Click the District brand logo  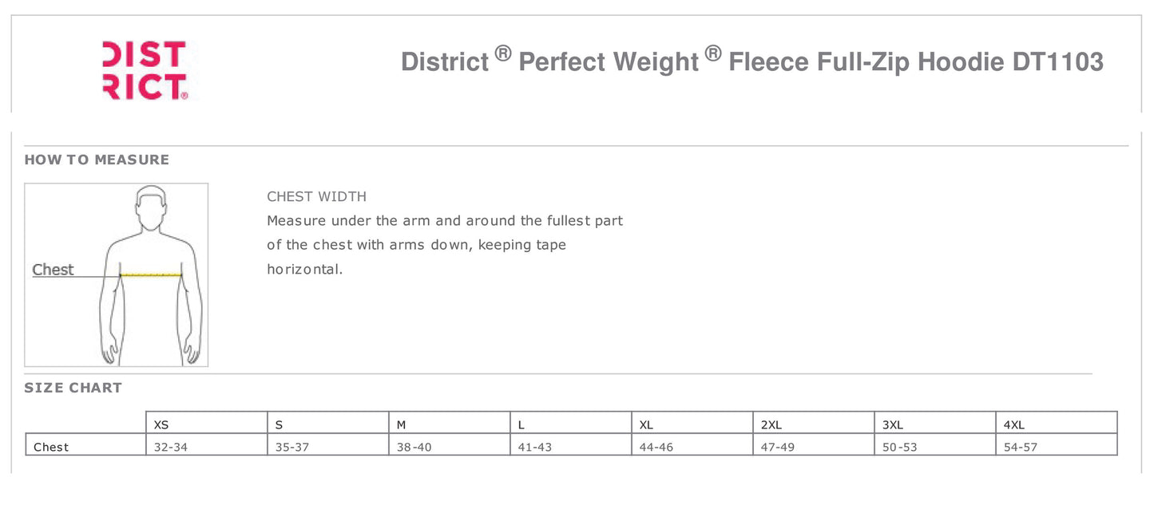coord(145,70)
